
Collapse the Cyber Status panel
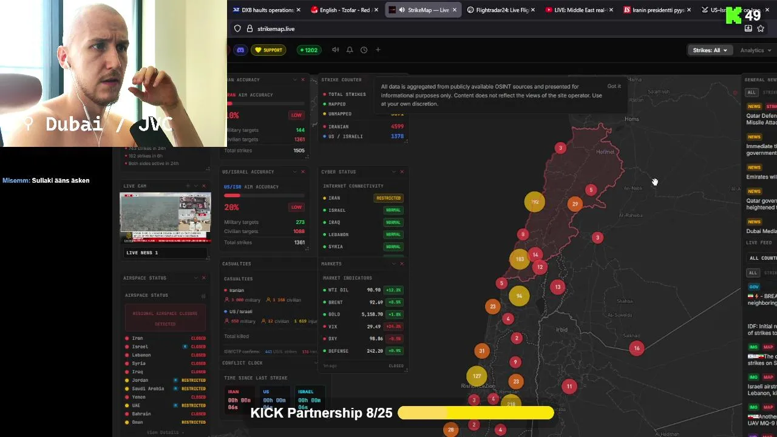394,172
